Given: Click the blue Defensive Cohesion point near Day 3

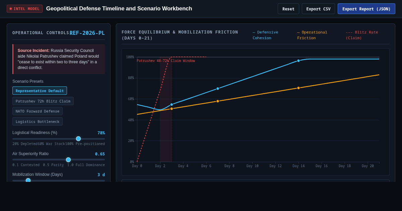Looking at the screenshot, I should [172, 104].
